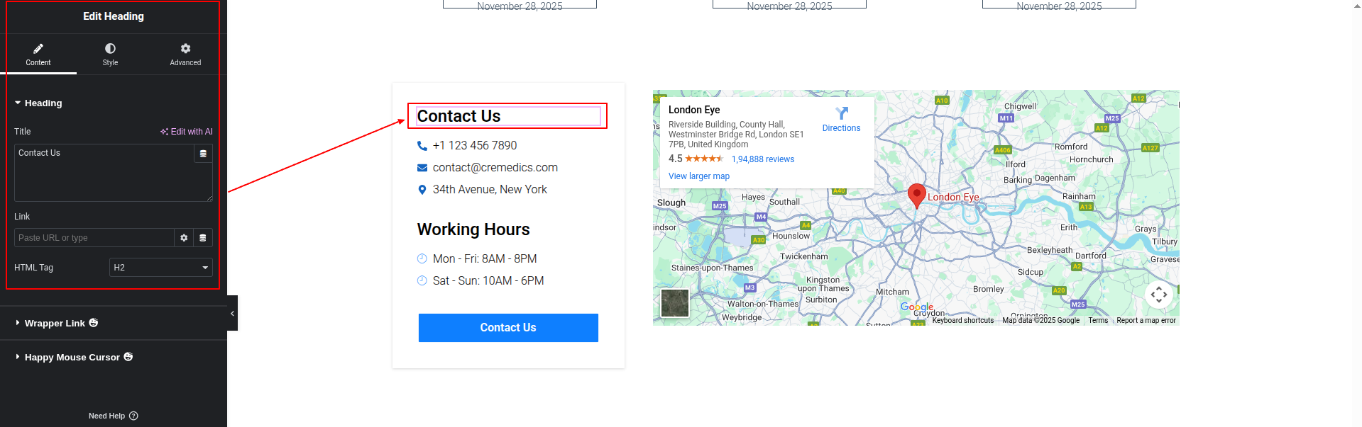Image resolution: width=1362 pixels, height=427 pixels.
Task: Switch map to satellite view thumbnail
Action: [675, 303]
